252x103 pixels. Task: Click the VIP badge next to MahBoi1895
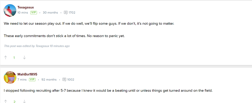pos(32,80)
